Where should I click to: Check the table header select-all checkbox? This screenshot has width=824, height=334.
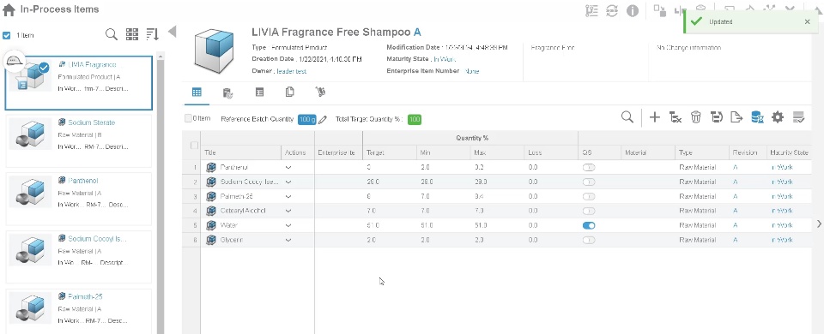point(195,146)
